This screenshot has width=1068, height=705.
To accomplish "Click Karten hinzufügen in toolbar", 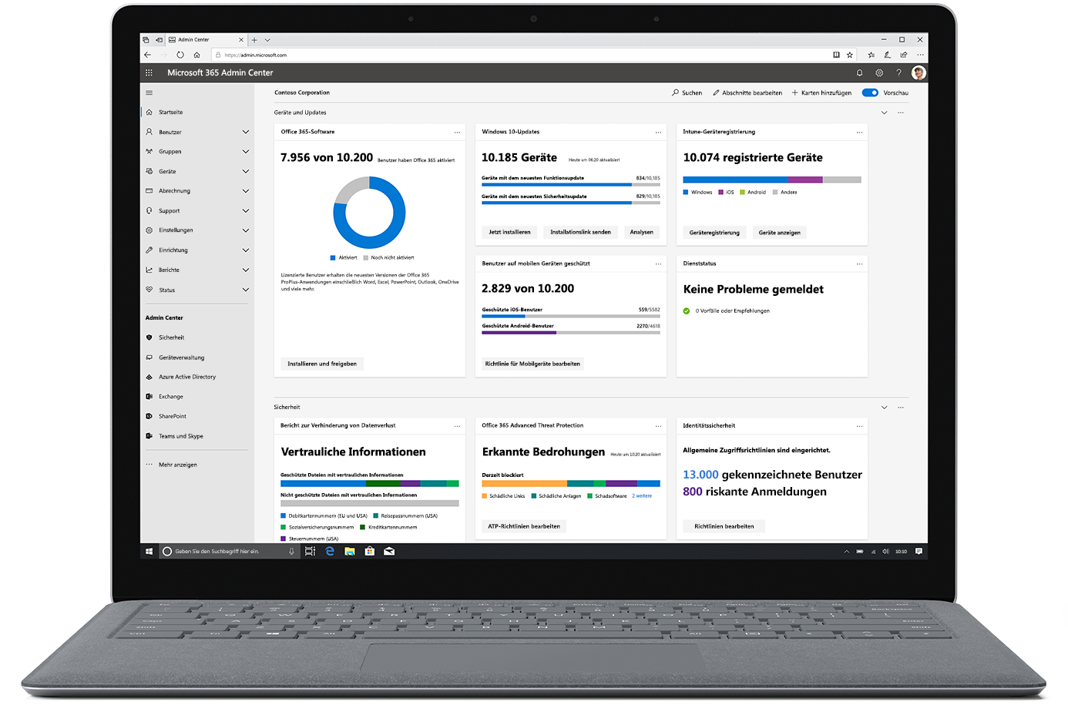I will (x=821, y=92).
